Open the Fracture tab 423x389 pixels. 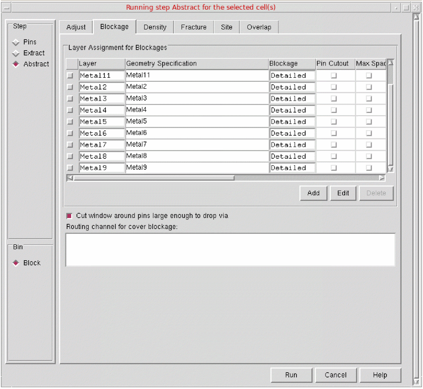click(194, 27)
